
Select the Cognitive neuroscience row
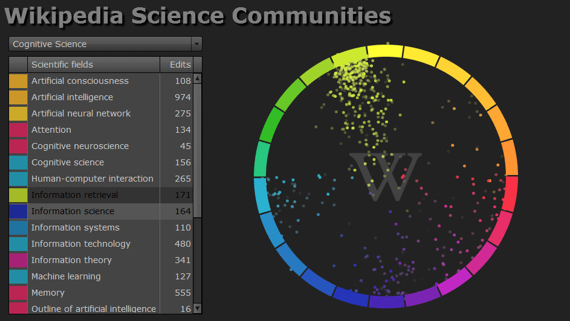[101, 146]
